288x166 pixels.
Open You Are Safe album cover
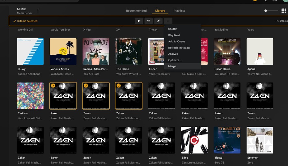tap(96, 52)
